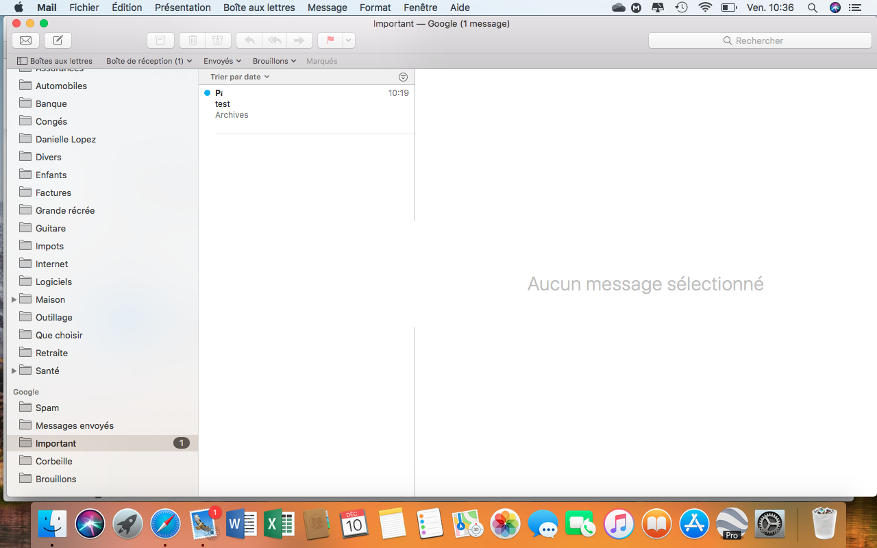
Task: Toggle the message filter icon
Action: pyautogui.click(x=403, y=77)
